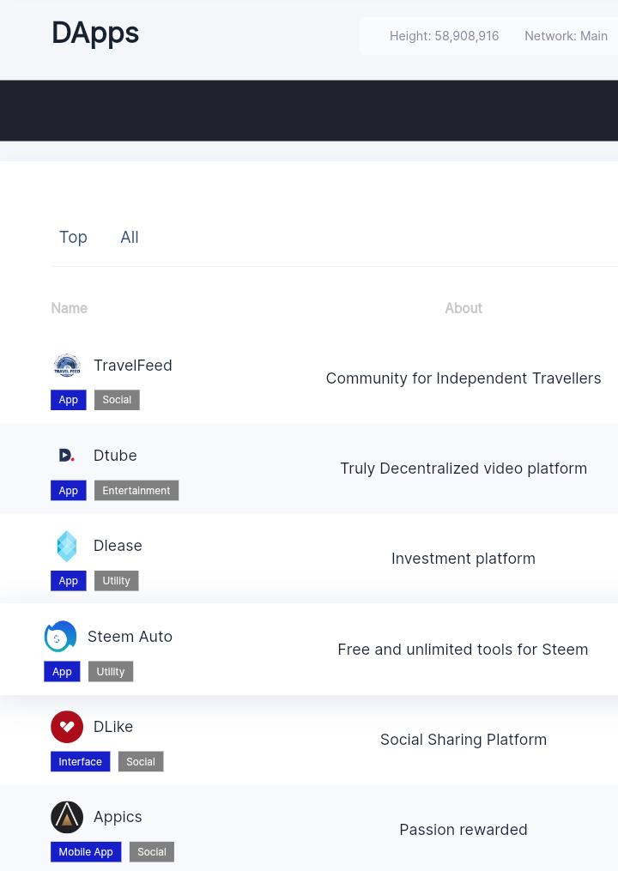Click the App tag under Dtube
Screen dimensions: 618x871
pyautogui.click(x=69, y=491)
